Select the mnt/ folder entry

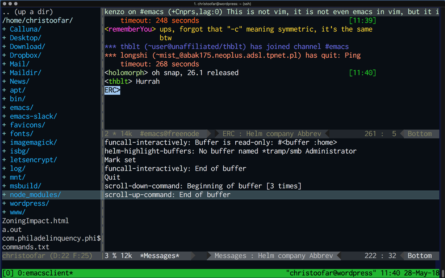click(18, 177)
